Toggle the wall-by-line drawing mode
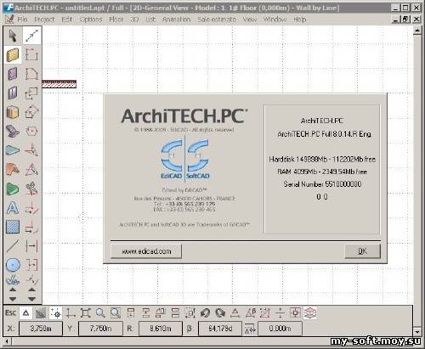This screenshot has height=349, width=425. point(31,36)
